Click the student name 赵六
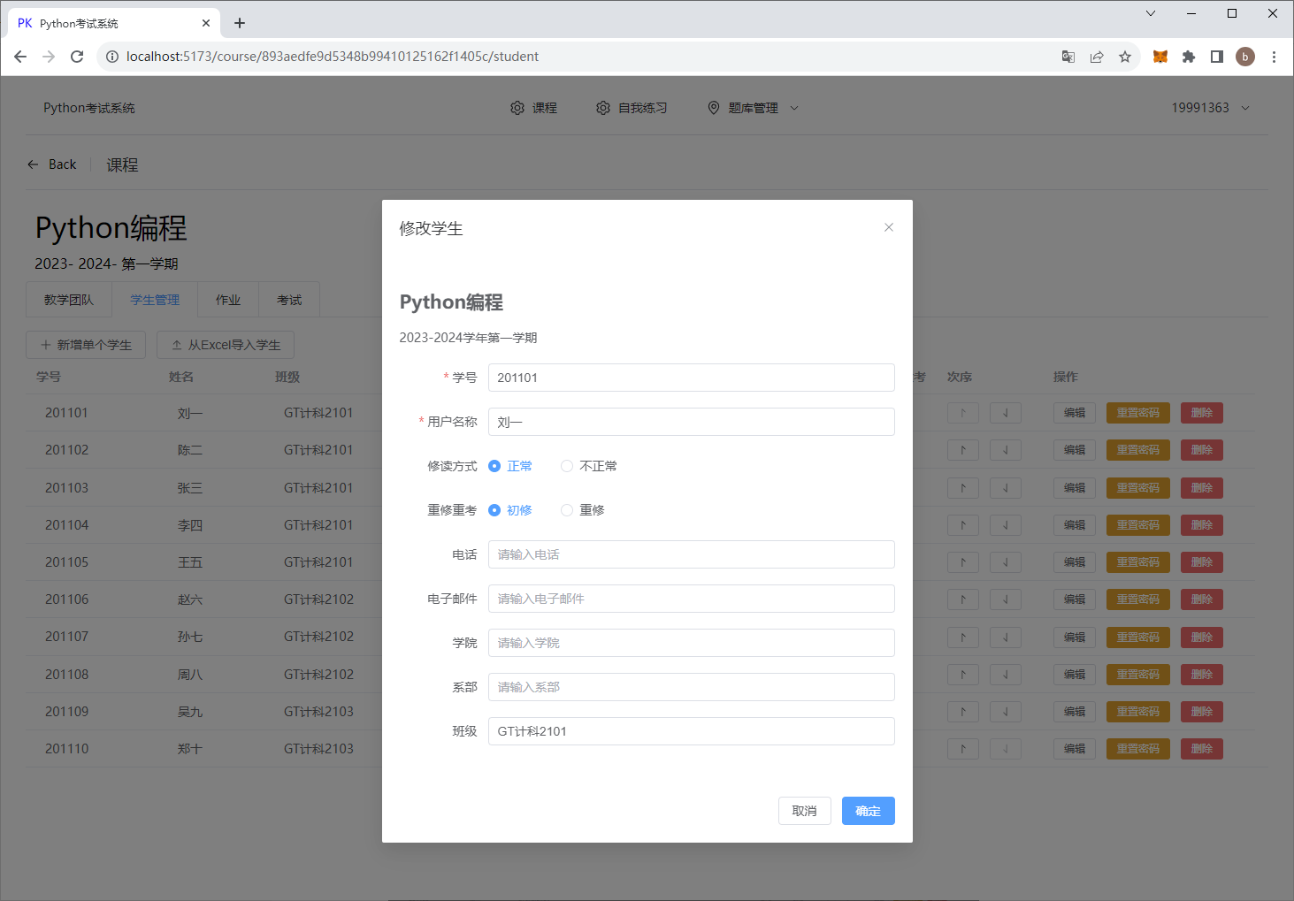Image resolution: width=1294 pixels, height=901 pixels. 190,599
